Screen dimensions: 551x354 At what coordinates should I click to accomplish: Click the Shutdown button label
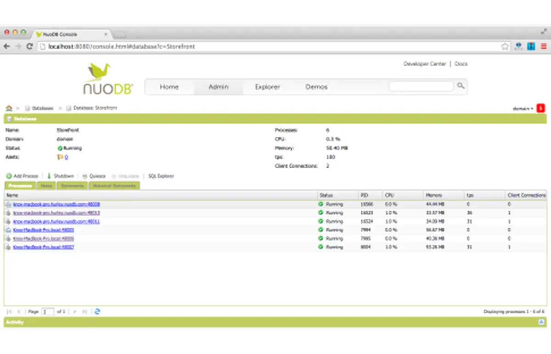[x=63, y=176]
